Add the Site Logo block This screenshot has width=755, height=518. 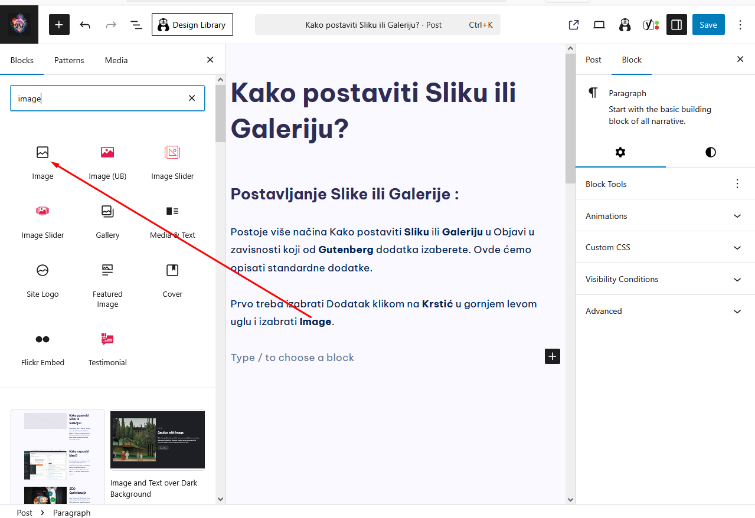[43, 271]
